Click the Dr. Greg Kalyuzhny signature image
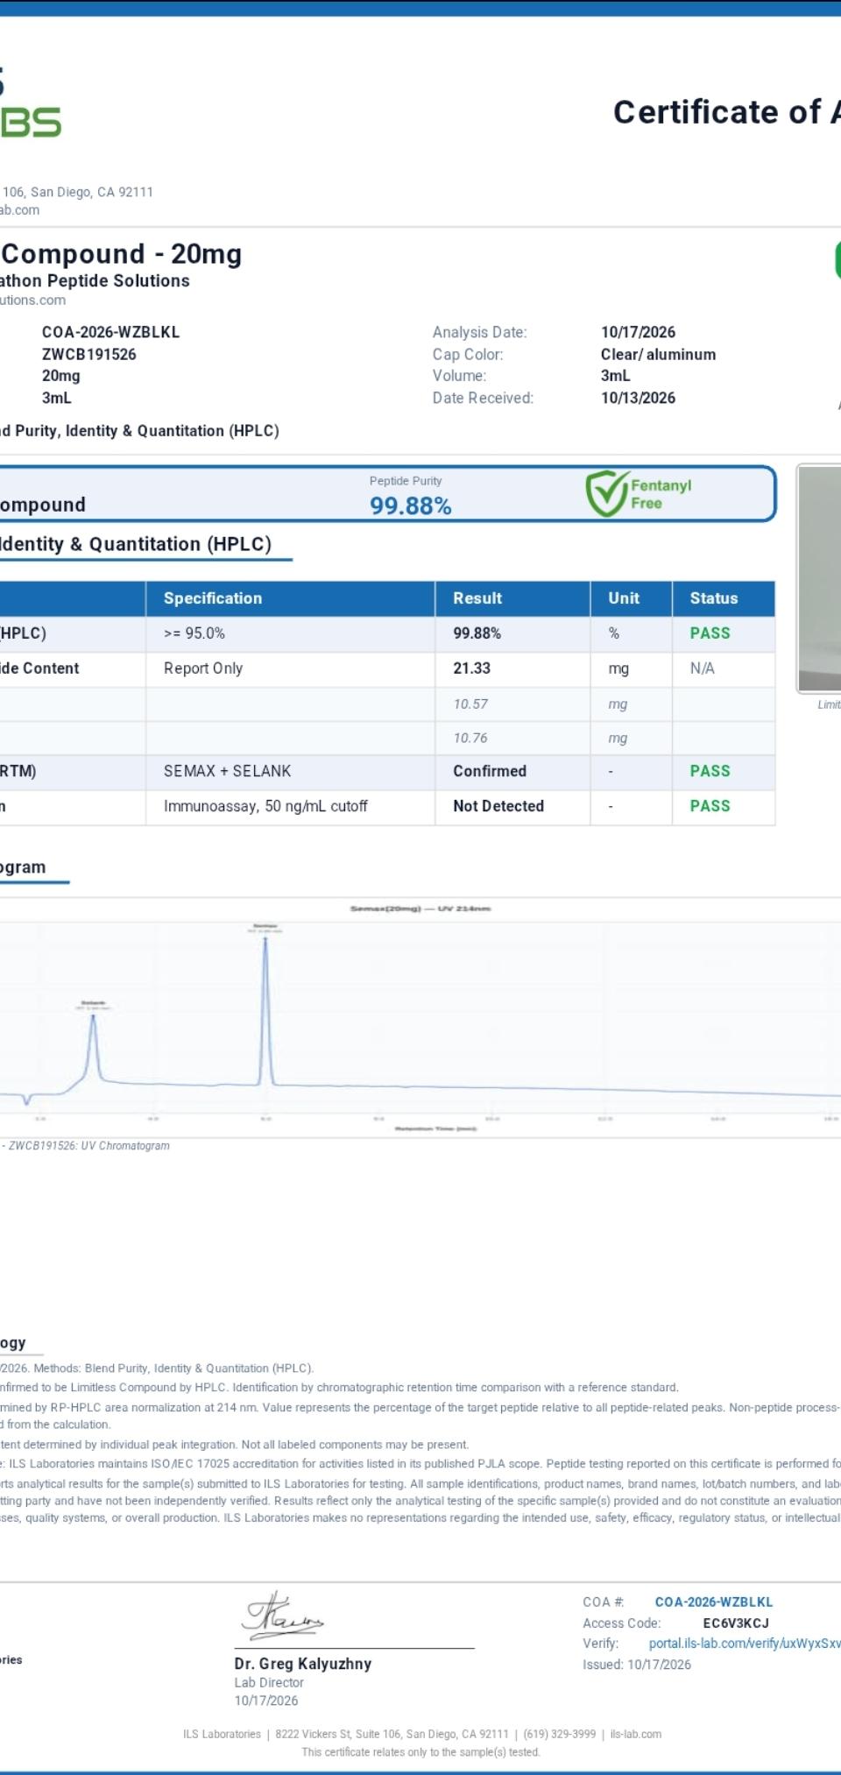Viewport: 841px width, 1775px height. (283, 1616)
